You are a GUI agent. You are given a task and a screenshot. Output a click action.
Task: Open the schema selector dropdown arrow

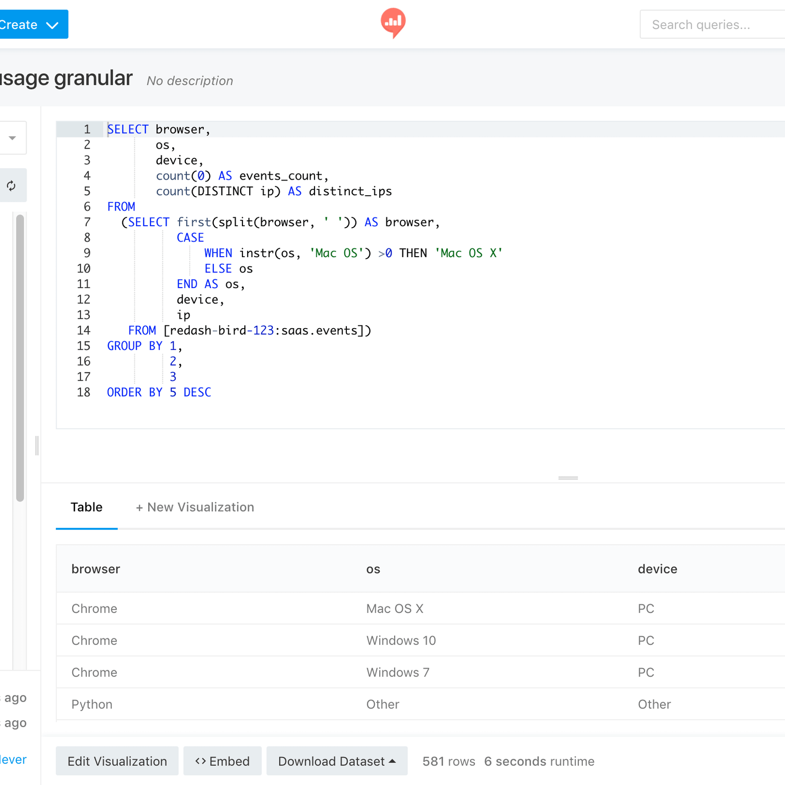[x=12, y=138]
